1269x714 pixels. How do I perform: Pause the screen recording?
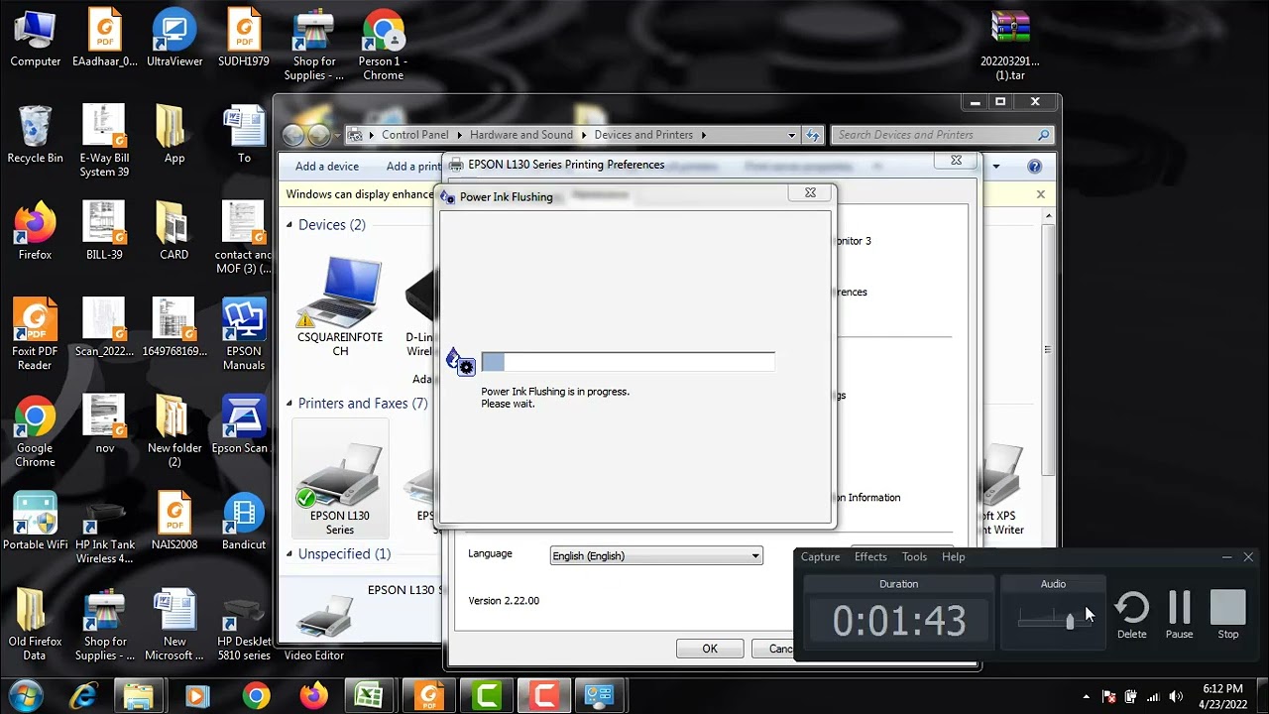(1179, 615)
